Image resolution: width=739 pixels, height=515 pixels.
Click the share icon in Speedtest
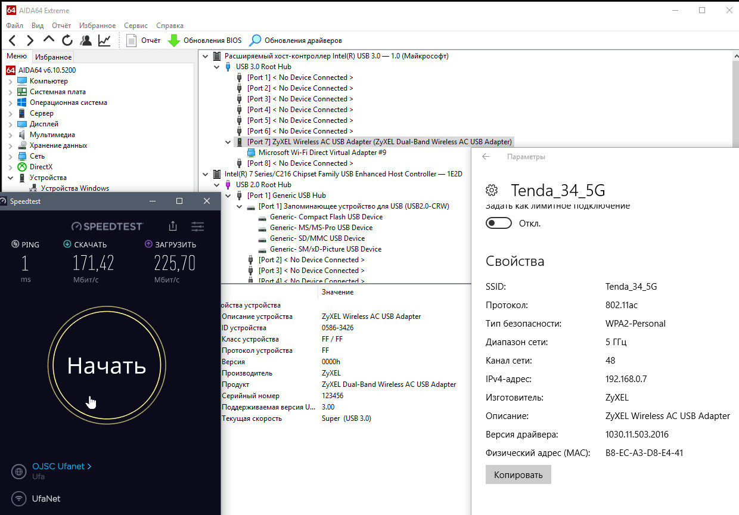[173, 226]
